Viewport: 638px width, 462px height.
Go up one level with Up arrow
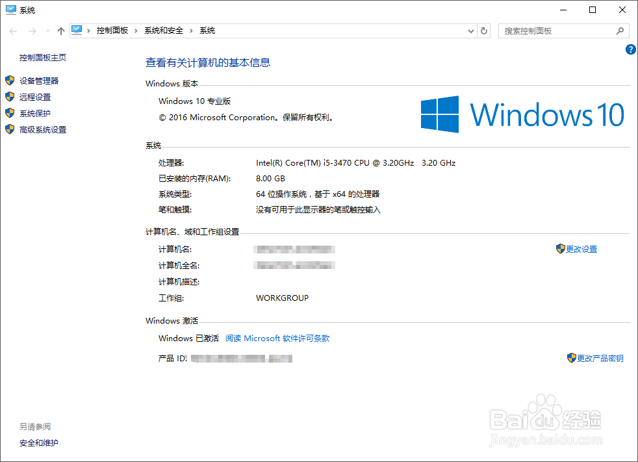(x=61, y=31)
